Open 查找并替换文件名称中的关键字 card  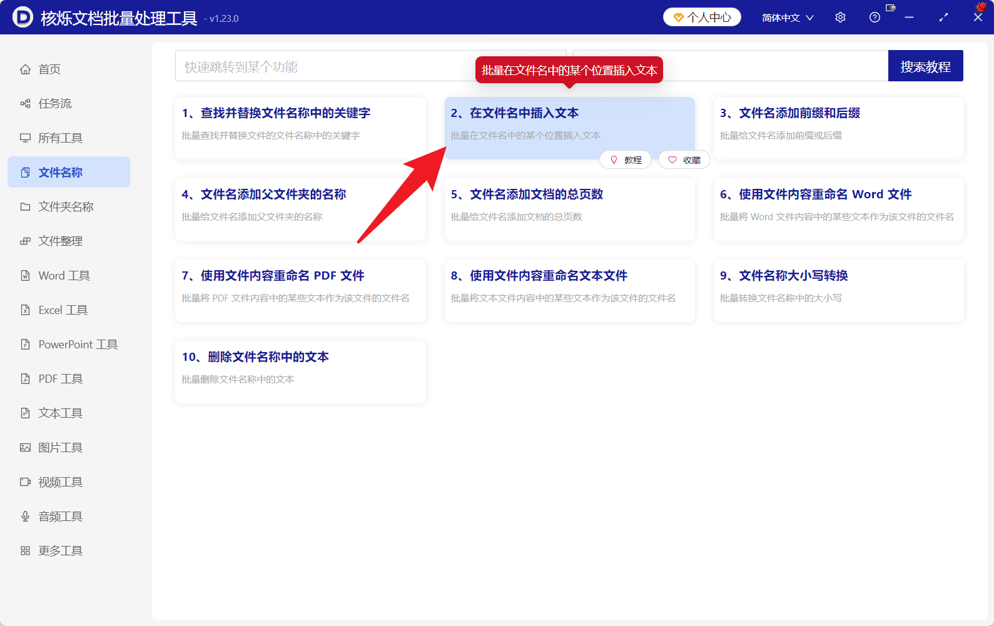point(300,128)
